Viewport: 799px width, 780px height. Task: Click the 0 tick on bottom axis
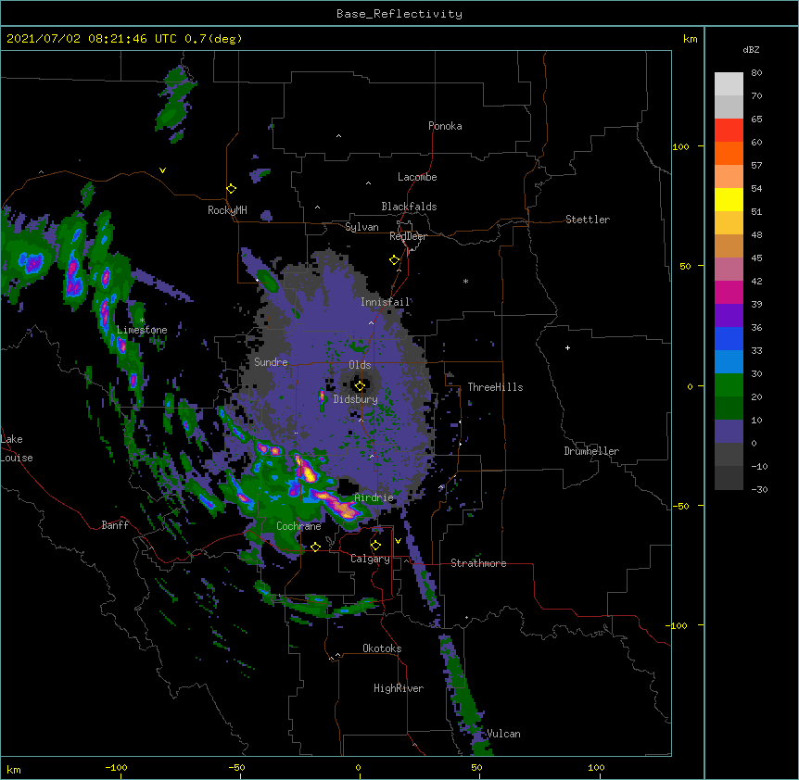(x=358, y=767)
